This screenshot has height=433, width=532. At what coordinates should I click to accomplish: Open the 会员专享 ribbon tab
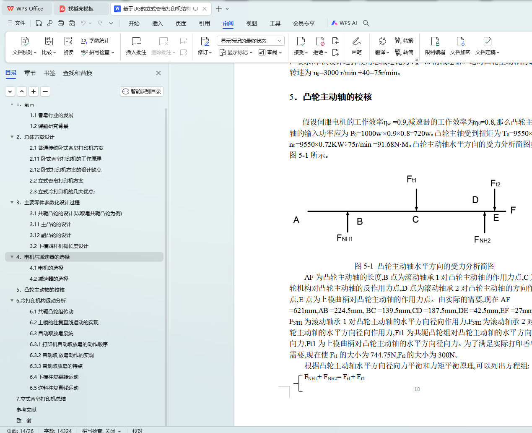(304, 23)
